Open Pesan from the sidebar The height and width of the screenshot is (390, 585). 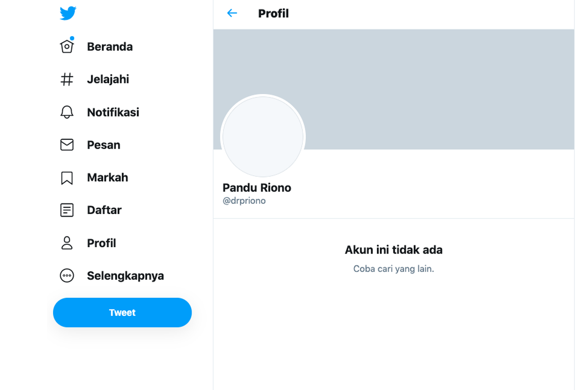(103, 145)
